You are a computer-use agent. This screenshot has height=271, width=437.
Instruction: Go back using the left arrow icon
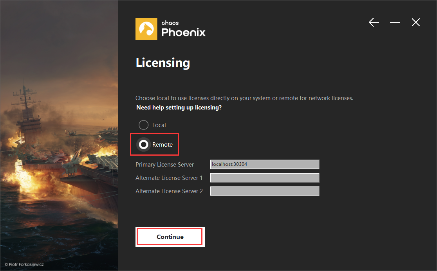click(374, 22)
